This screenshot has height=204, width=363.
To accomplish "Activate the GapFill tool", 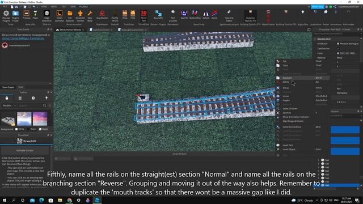I will coord(184,15).
